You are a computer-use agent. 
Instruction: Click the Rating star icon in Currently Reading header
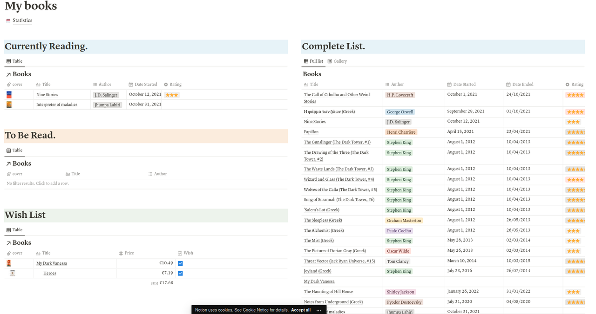(166, 85)
